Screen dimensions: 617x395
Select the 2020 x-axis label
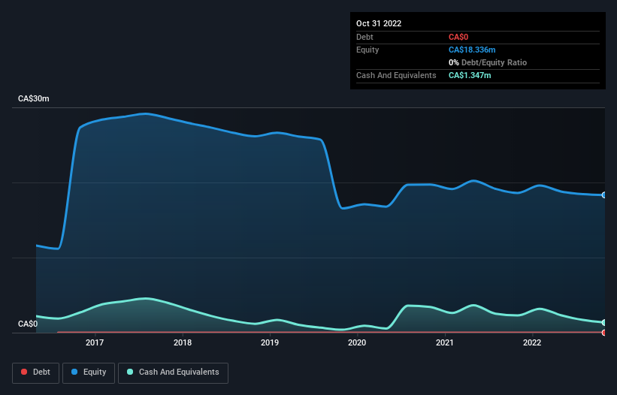(x=357, y=342)
